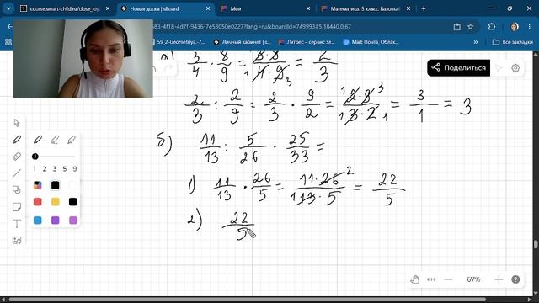Click the presentation pointer arrow icon
The width and height of the screenshot is (539, 303).
[x=499, y=68]
